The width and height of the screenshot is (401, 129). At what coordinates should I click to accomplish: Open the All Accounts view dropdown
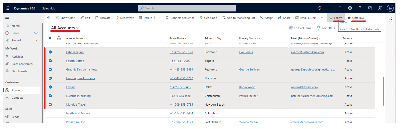pos(78,28)
